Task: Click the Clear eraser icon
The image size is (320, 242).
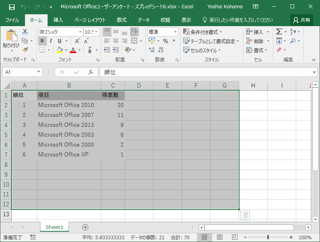Action: point(279,50)
